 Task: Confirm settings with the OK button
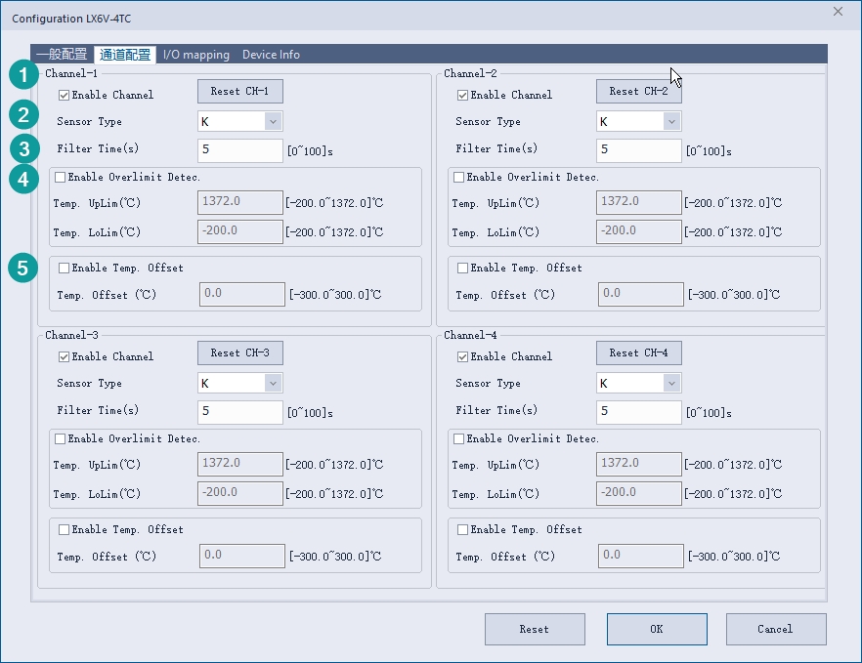click(657, 629)
